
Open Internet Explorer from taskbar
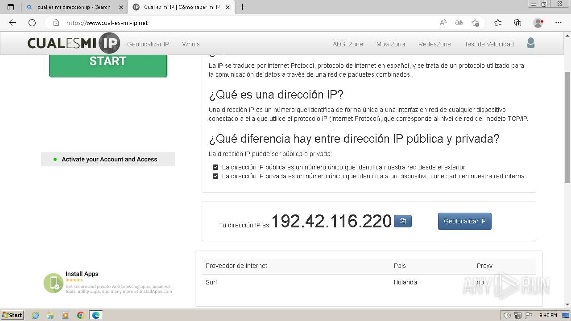(36, 315)
